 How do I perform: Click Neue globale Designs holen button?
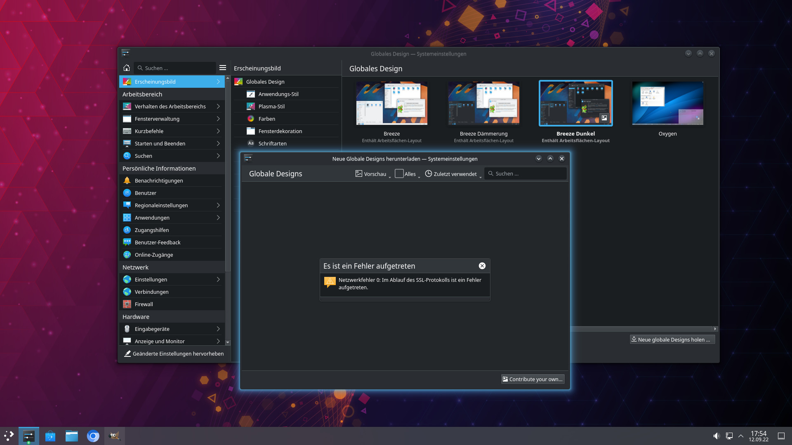672,340
